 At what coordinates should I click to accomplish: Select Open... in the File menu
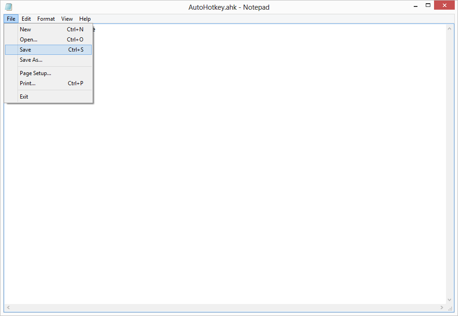(48, 40)
